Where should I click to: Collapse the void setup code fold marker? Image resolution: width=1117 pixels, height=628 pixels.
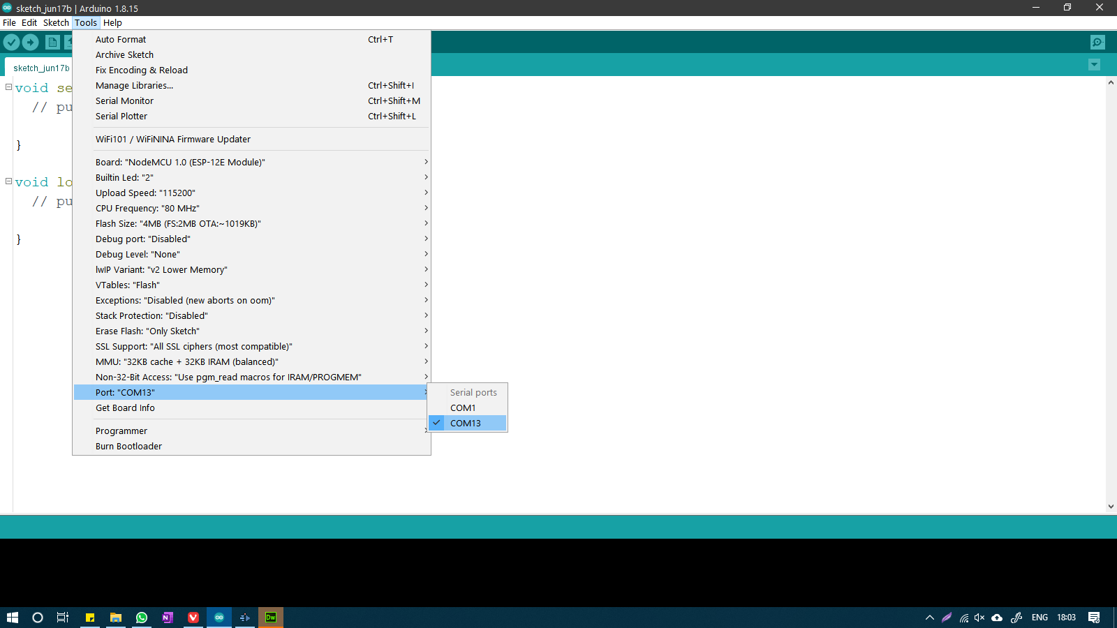(8, 87)
